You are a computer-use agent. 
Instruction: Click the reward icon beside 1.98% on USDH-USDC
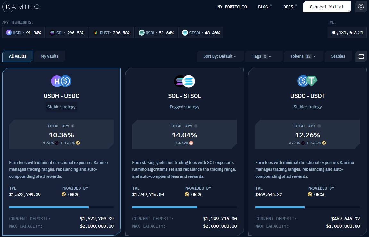point(57,143)
